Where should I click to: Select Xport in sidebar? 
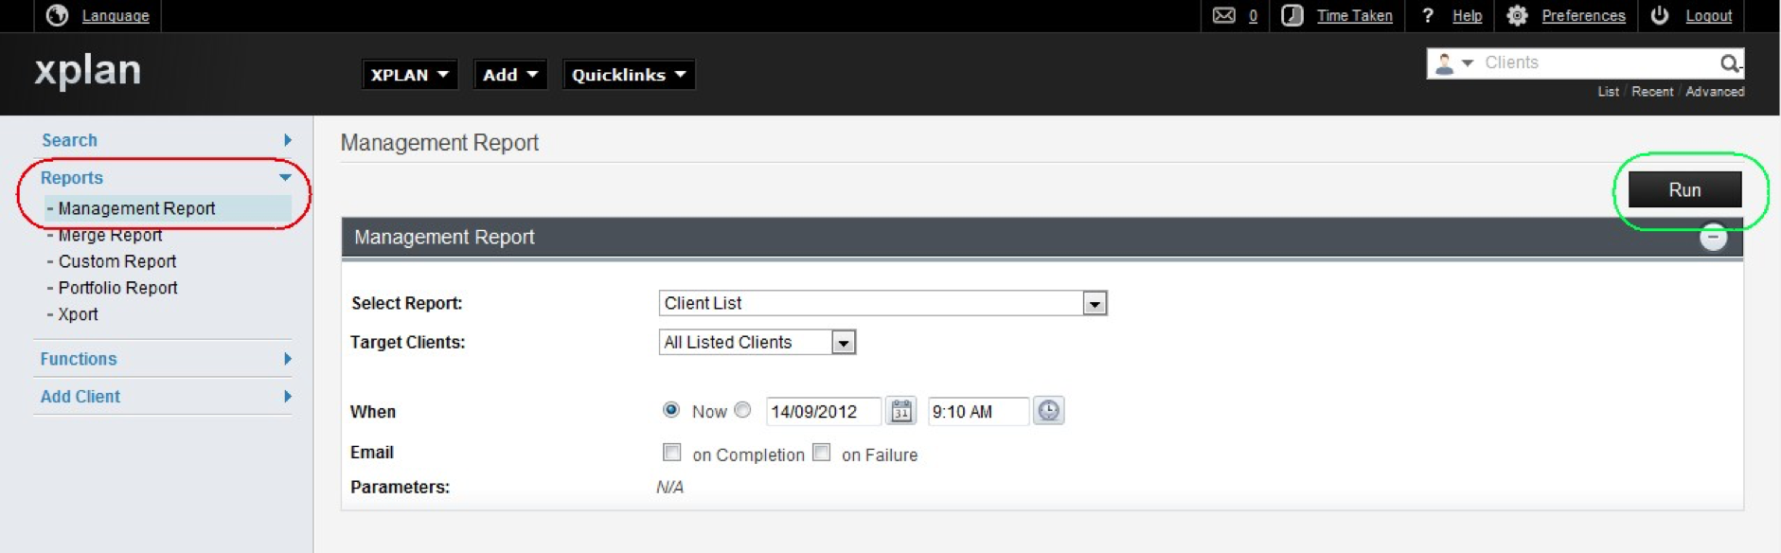[78, 314]
